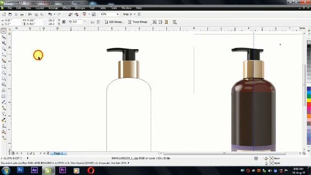Select the Text tool
Screen dimensions: 311x175
(3, 90)
